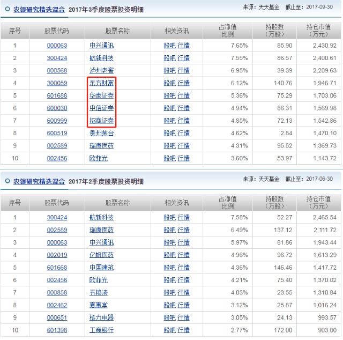Open 股吧 link for 格力电器
The height and width of the screenshot is (340, 343).
click(x=170, y=317)
